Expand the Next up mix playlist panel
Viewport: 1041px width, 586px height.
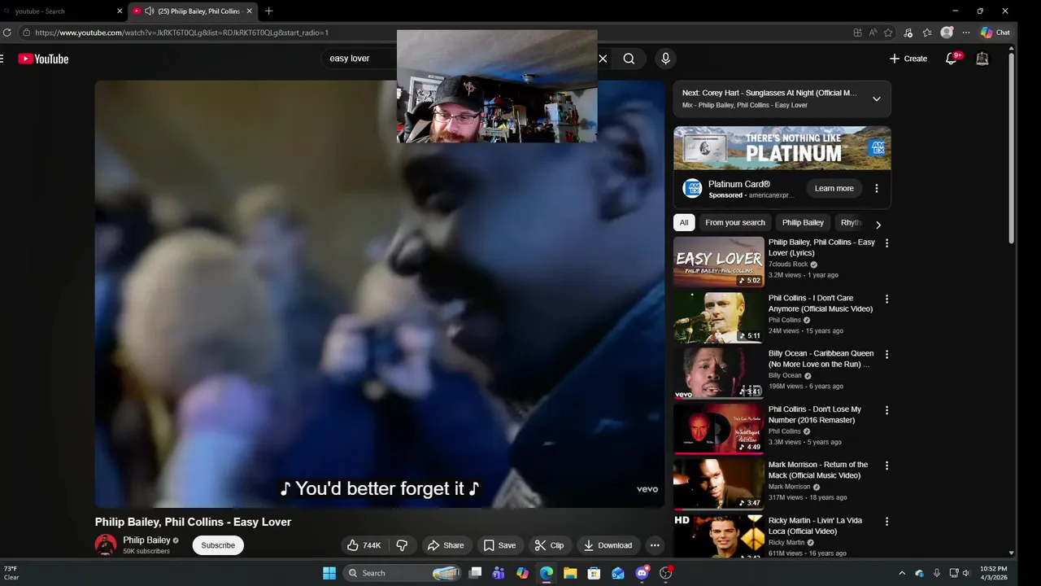tap(876, 98)
